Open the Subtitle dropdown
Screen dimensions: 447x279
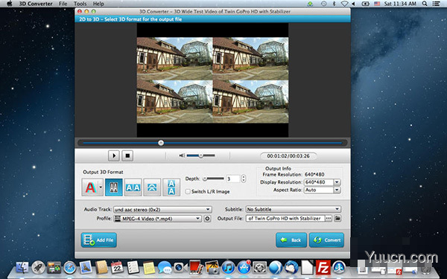coord(294,209)
